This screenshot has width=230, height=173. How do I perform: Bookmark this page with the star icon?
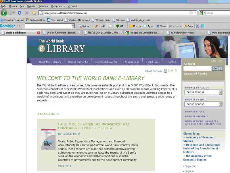click(191, 13)
